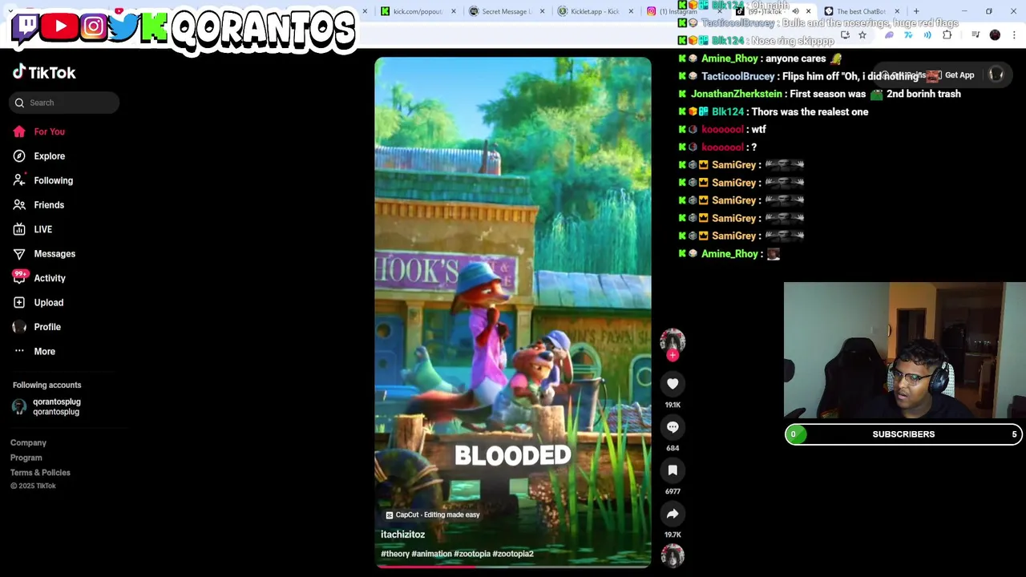
Task: Open the #animation hashtag
Action: 432,554
